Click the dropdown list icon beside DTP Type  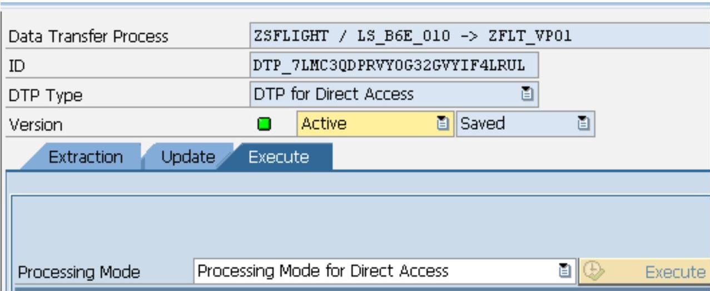(x=524, y=94)
